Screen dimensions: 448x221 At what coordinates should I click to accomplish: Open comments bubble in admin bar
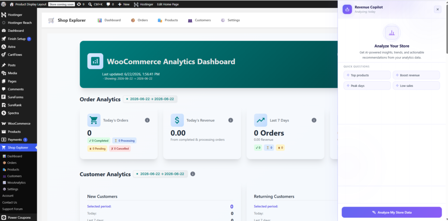tap(110, 4)
